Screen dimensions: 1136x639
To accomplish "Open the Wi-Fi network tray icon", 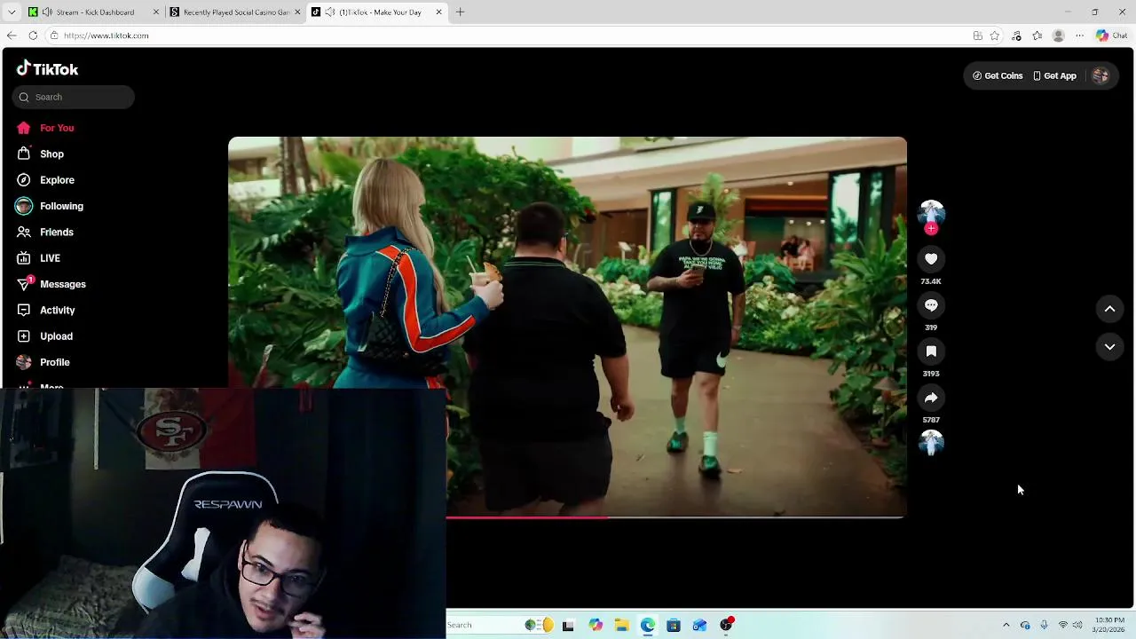I will (x=1063, y=625).
